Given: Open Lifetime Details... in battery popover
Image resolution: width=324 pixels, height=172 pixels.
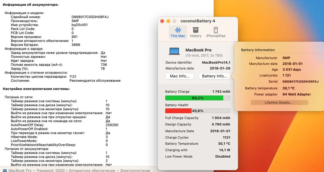Looking at the screenshot, I should [279, 103].
